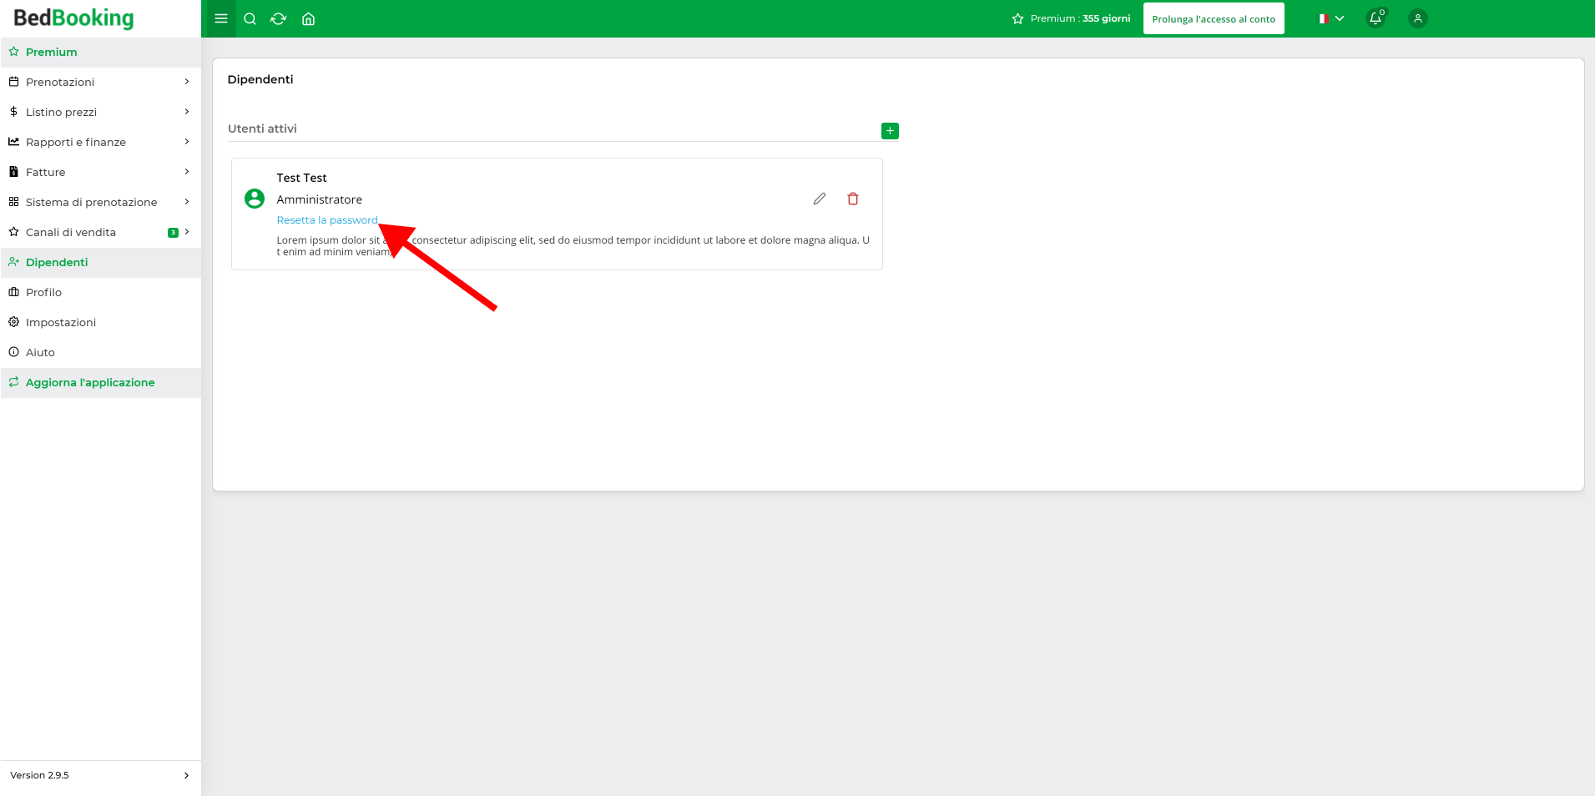1595x796 pixels.
Task: Edit Test Test with pencil icon
Action: (x=819, y=199)
